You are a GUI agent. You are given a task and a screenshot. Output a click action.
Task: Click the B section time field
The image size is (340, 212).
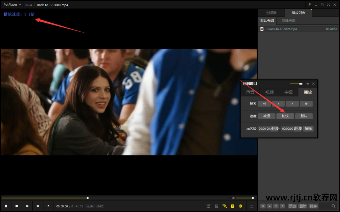(x=287, y=129)
